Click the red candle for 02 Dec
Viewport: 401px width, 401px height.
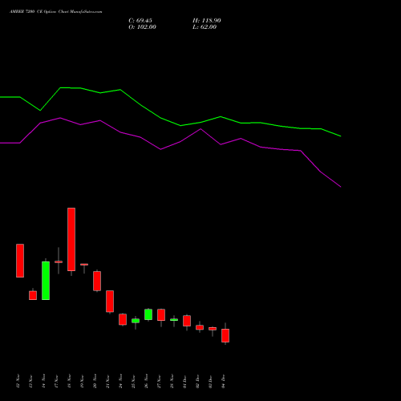(x=200, y=327)
